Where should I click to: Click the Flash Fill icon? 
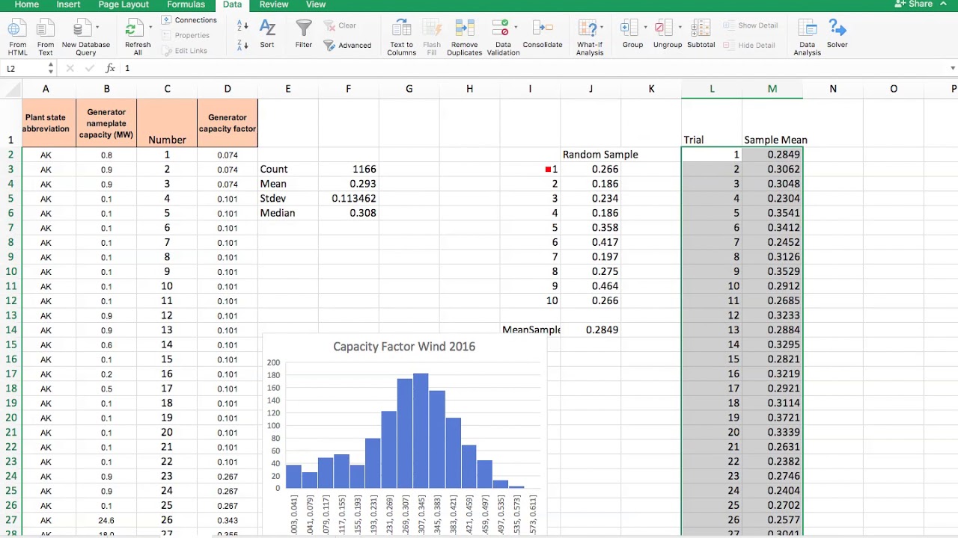pyautogui.click(x=432, y=29)
